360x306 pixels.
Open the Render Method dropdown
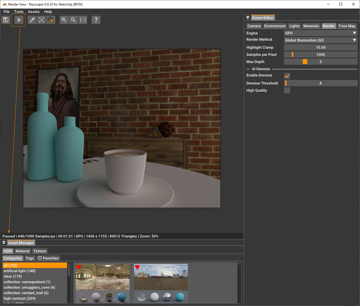pyautogui.click(x=321, y=40)
